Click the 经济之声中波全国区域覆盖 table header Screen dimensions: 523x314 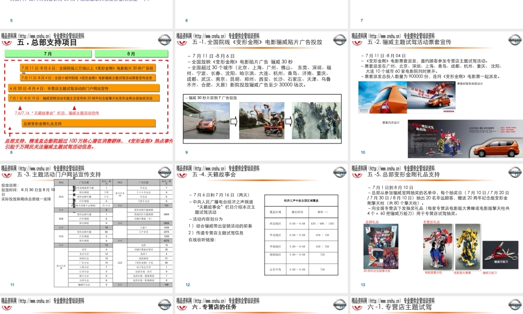301,200
